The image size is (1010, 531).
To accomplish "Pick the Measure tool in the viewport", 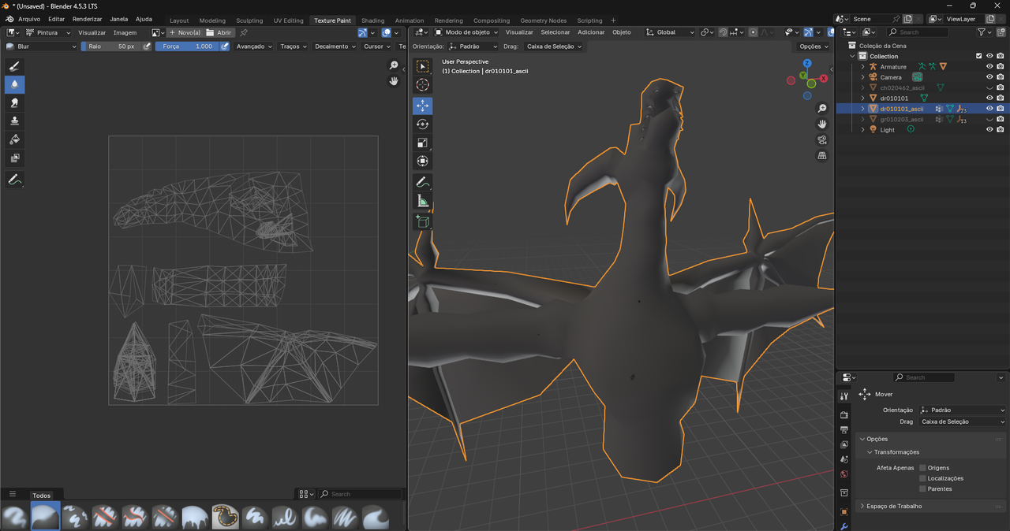I will pyautogui.click(x=422, y=202).
